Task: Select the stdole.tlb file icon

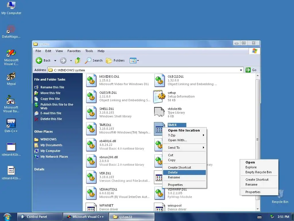Action: [159, 112]
